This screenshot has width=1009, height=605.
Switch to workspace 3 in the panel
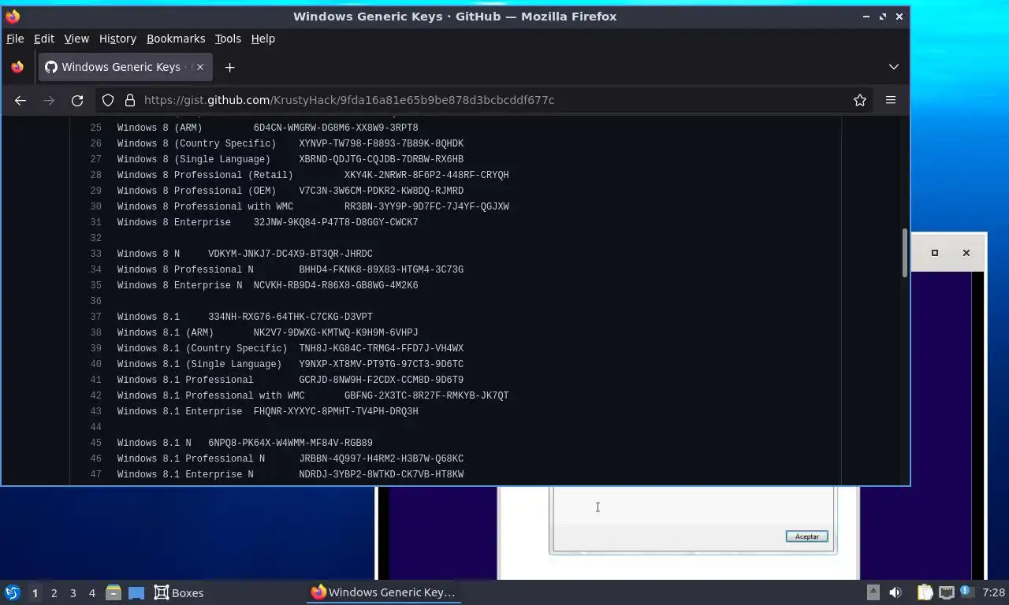73,592
